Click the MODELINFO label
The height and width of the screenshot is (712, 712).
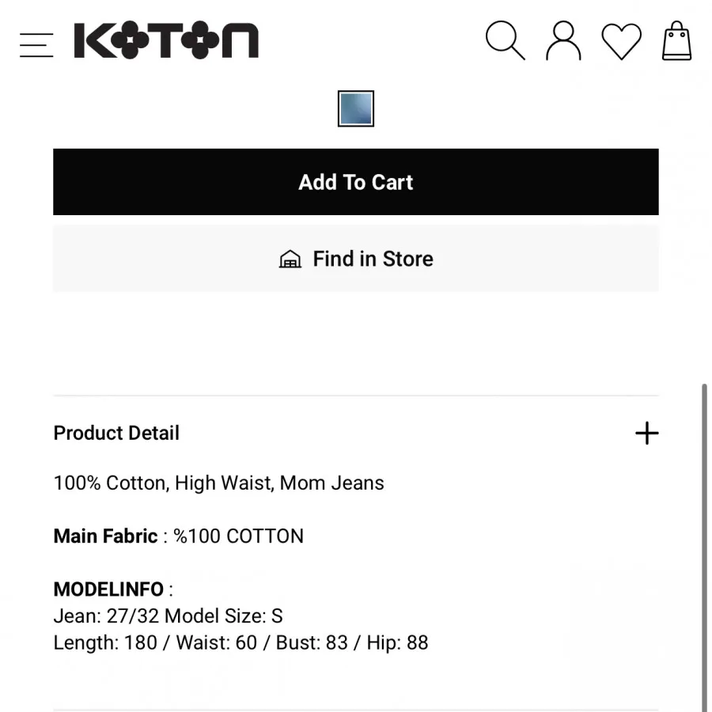108,589
